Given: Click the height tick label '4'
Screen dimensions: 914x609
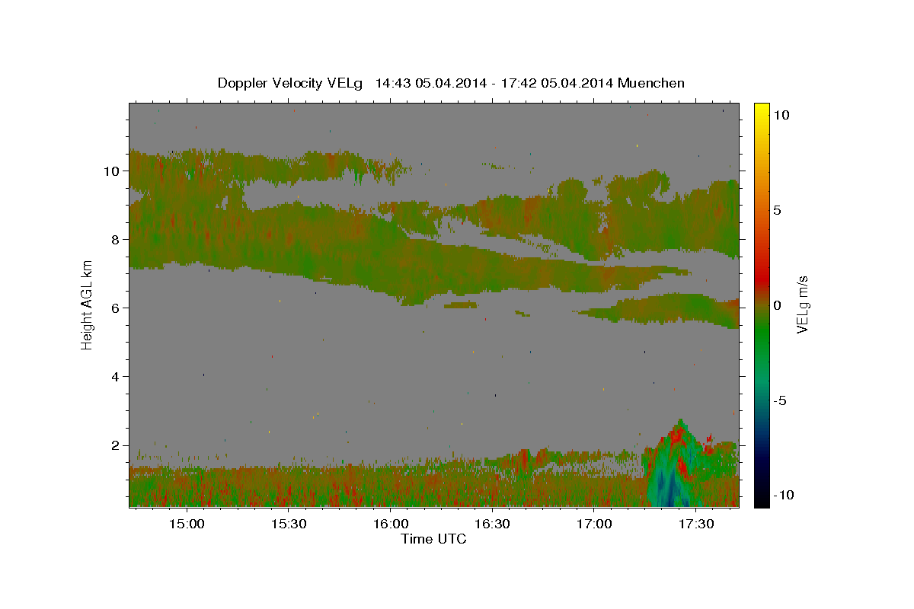Looking at the screenshot, I should [116, 376].
